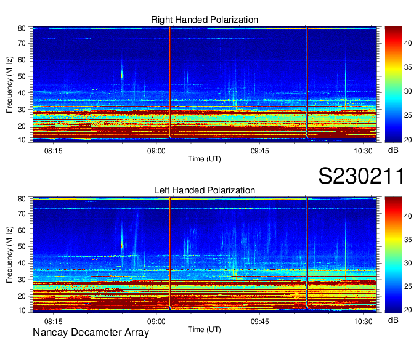This screenshot has width=419, height=340.
Task: Click the 35 dB tick on Right Handed color bar
Action: [x=408, y=67]
